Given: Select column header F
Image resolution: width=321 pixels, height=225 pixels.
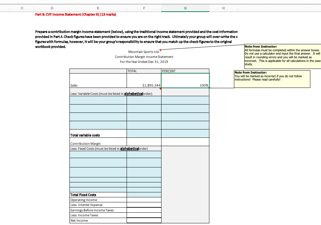Looking at the screenshot, I should (144, 8).
